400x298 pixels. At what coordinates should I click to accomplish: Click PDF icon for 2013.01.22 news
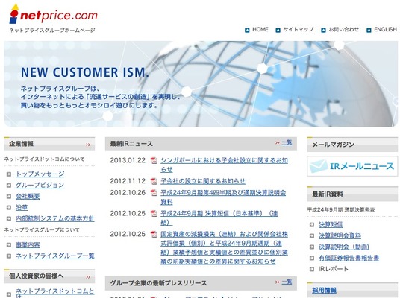tap(154, 160)
